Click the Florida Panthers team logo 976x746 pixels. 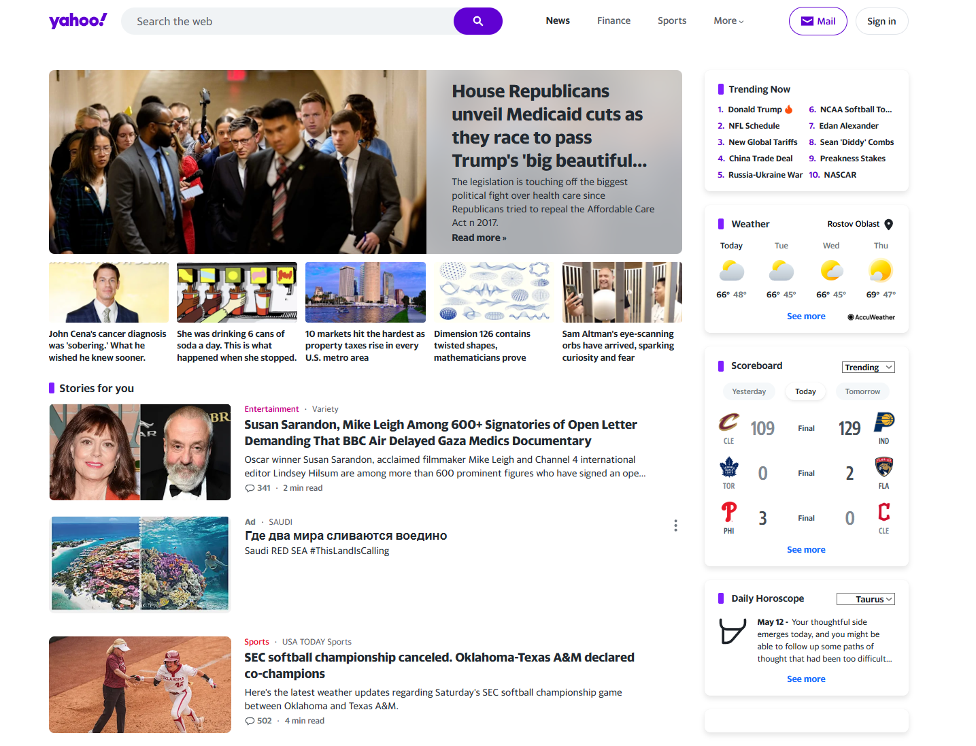(884, 467)
